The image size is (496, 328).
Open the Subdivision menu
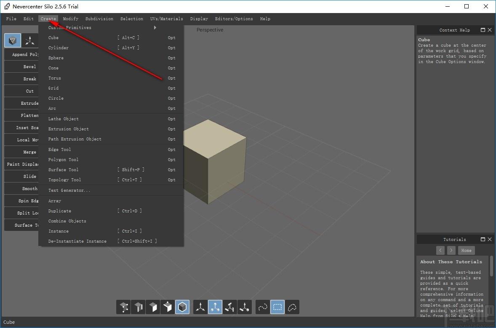click(x=99, y=19)
